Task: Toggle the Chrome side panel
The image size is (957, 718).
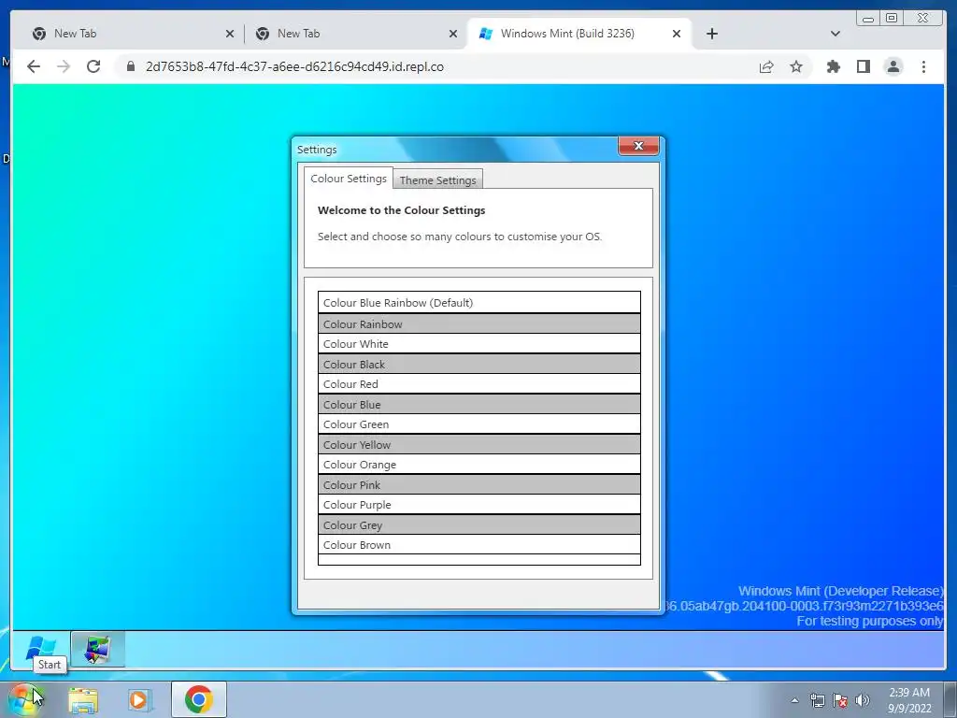Action: (863, 66)
